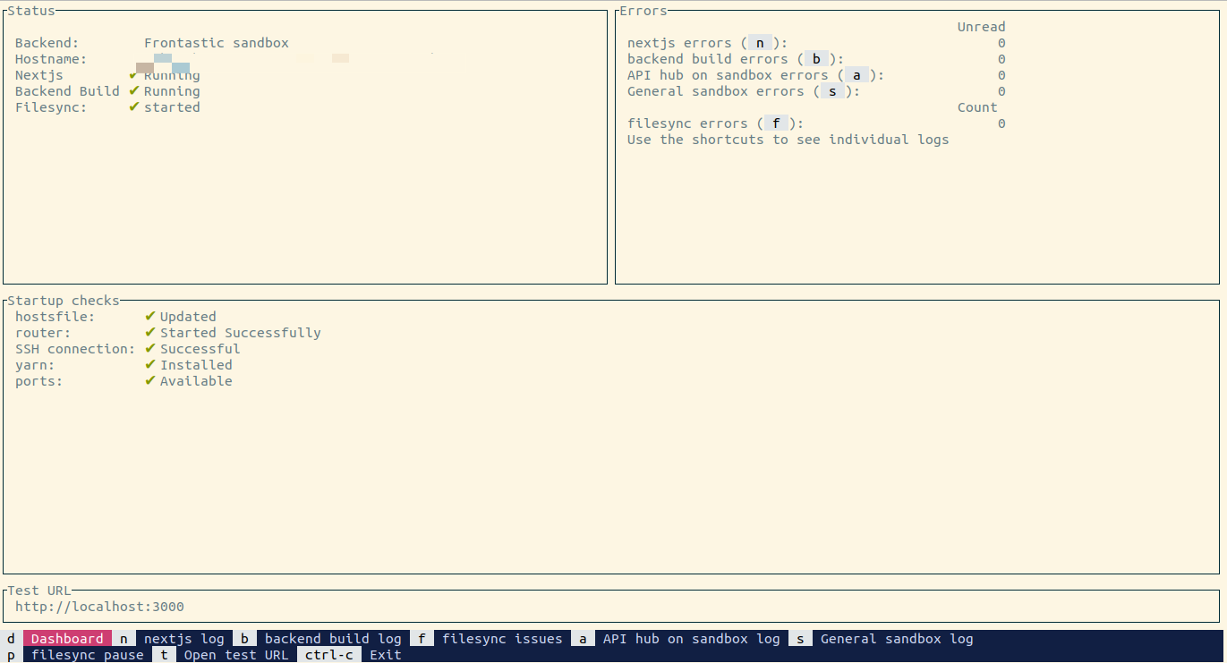Click the 'b' key beside backend build errors
Image resolution: width=1227 pixels, height=663 pixels.
click(816, 59)
